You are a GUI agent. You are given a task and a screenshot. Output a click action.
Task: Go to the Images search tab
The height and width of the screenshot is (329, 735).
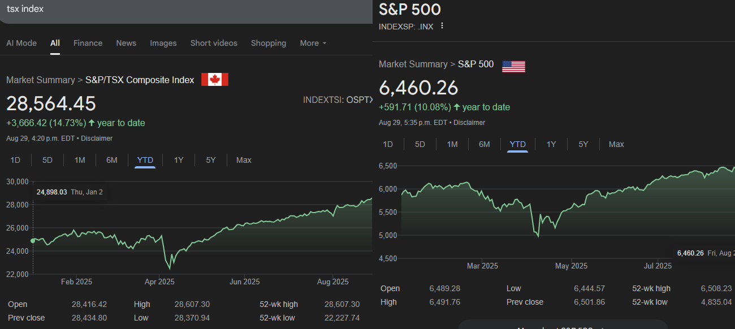(x=163, y=43)
